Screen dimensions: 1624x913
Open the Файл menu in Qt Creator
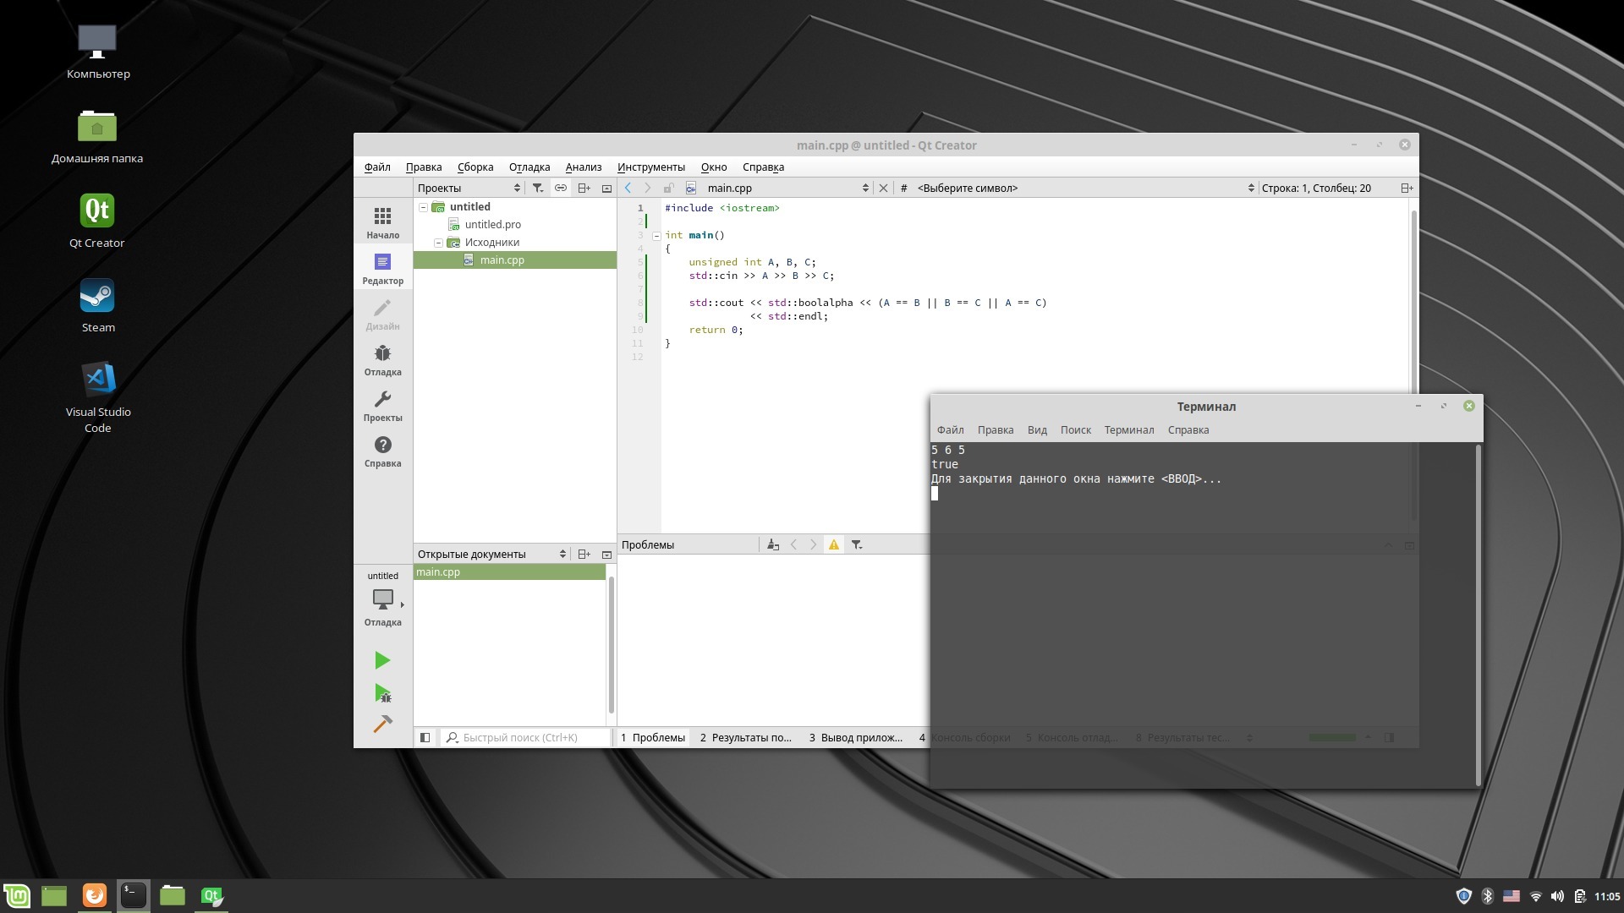pos(377,167)
